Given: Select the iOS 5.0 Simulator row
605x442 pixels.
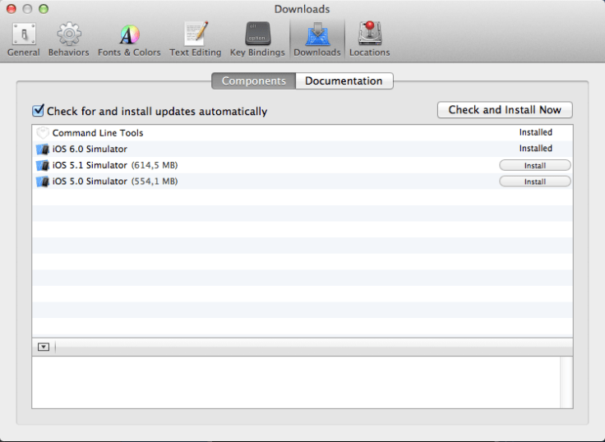Looking at the screenshot, I should pos(247,182).
